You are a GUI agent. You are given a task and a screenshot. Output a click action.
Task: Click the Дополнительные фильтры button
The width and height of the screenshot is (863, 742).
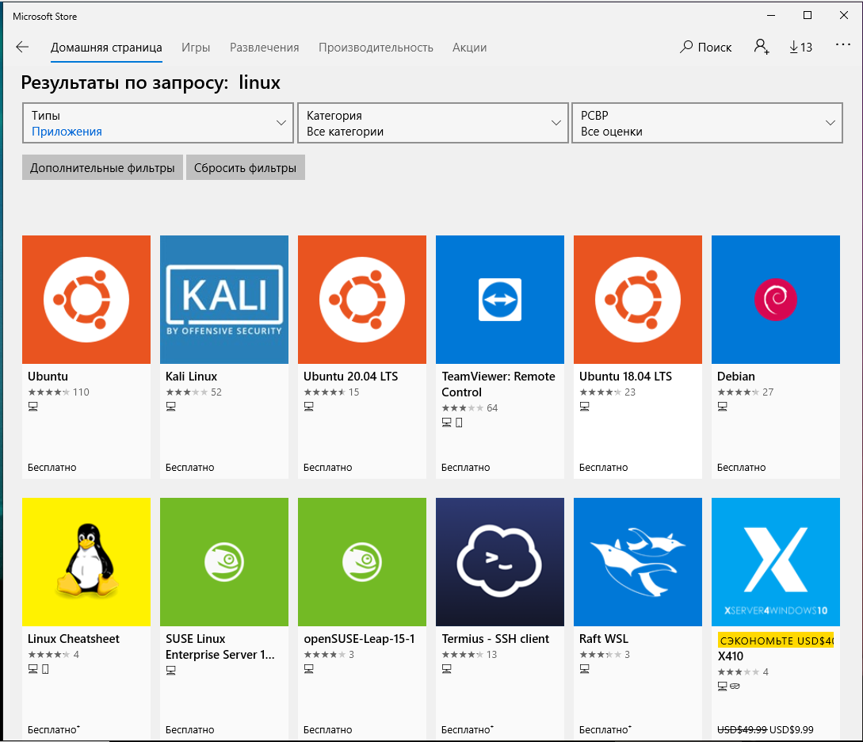(102, 168)
